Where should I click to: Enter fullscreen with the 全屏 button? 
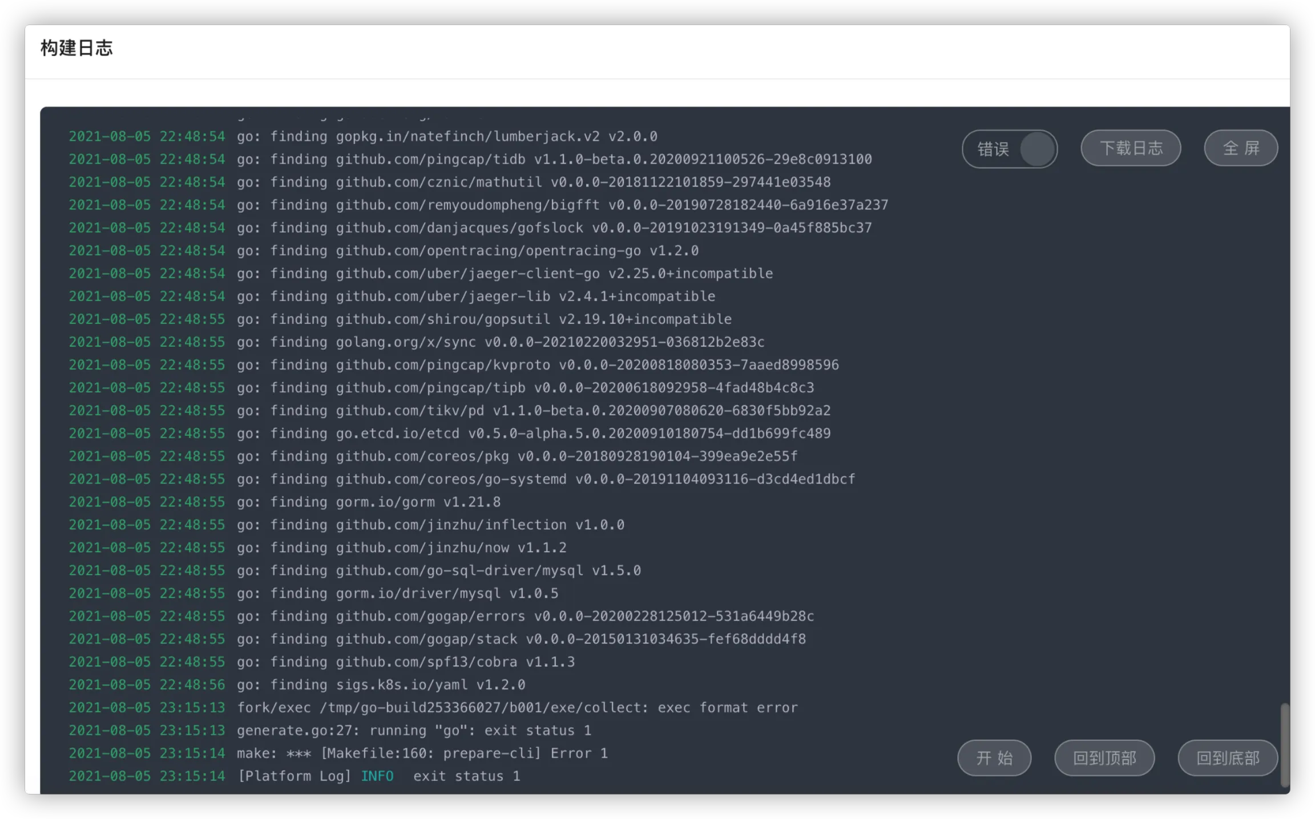(1240, 148)
